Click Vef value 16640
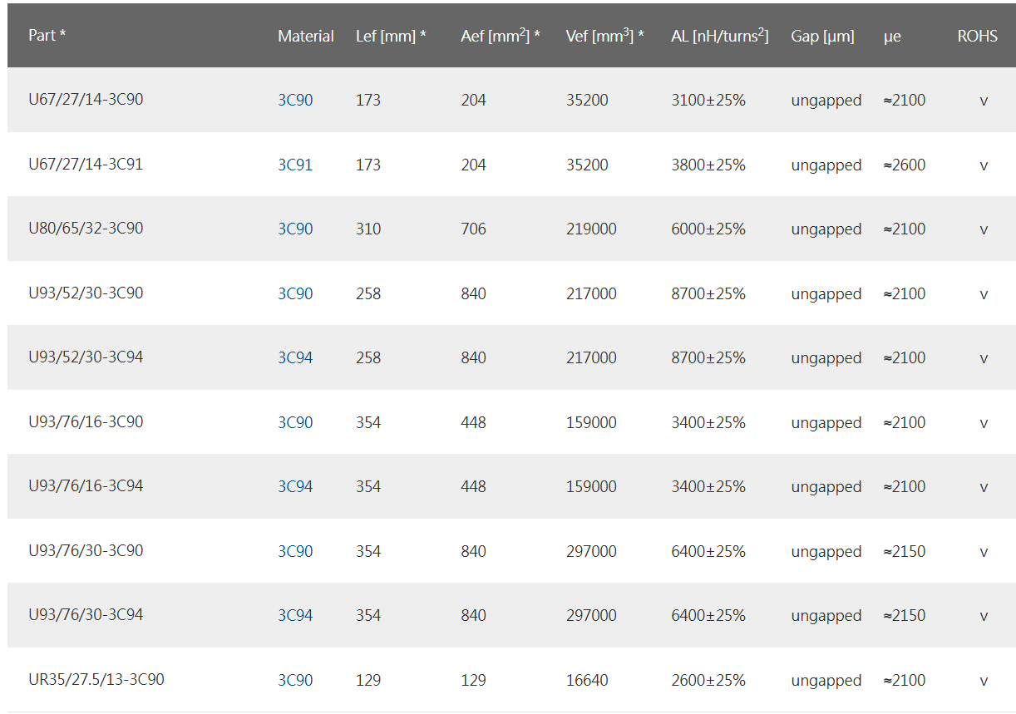The height and width of the screenshot is (714, 1016). pos(587,680)
